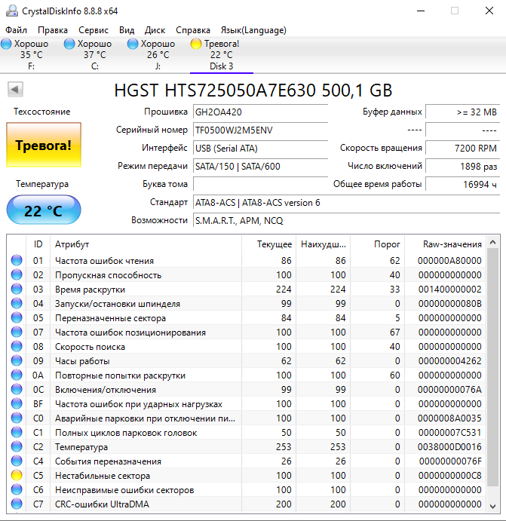
Task: Click status icon for Включения/отключения
Action: pyautogui.click(x=17, y=389)
